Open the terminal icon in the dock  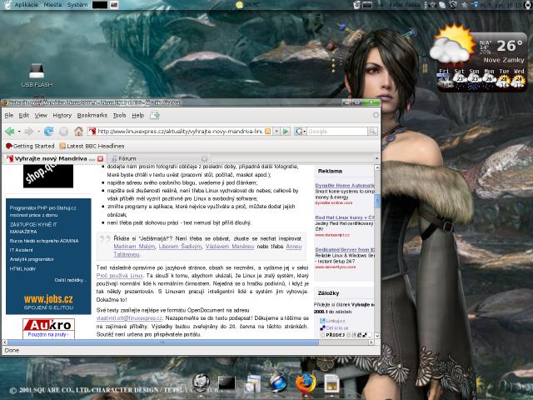(x=227, y=383)
